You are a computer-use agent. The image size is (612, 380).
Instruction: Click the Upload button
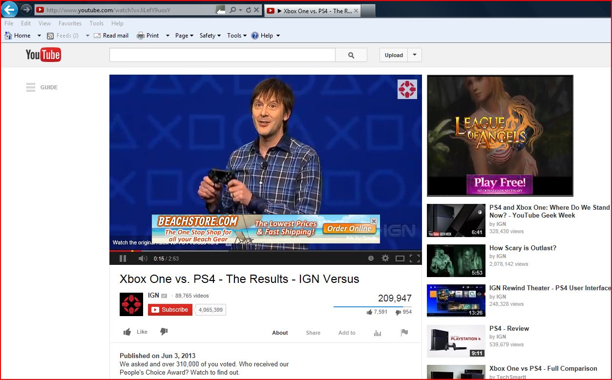[394, 55]
